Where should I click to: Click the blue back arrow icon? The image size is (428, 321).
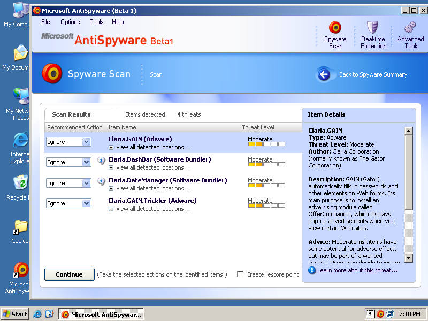[x=324, y=74]
